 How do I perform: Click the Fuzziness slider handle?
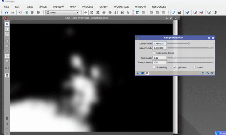point(174,58)
